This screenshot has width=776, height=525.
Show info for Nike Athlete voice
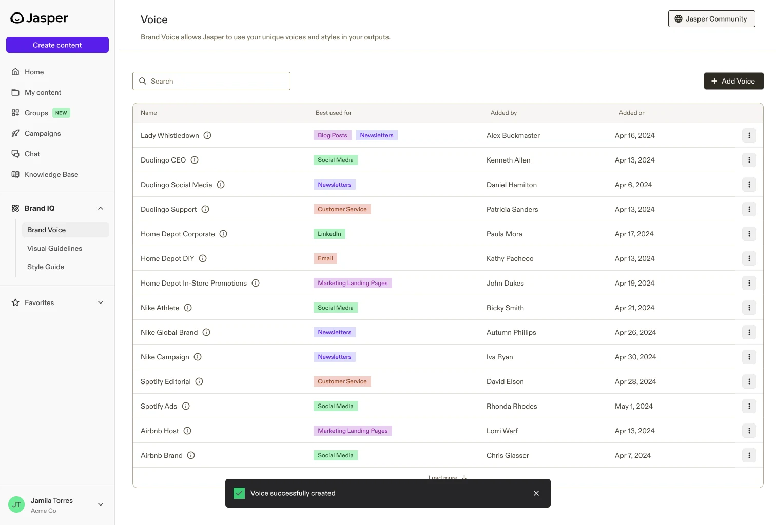188,308
